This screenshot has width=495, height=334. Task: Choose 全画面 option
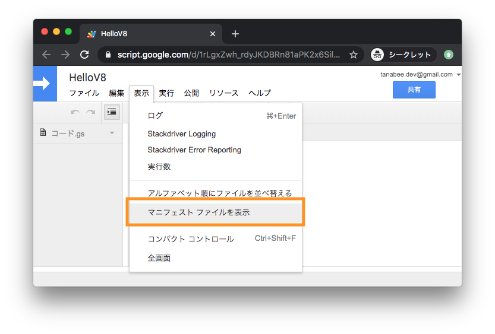tap(216, 258)
